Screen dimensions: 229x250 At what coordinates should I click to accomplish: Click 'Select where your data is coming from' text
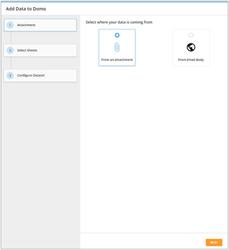(x=119, y=22)
